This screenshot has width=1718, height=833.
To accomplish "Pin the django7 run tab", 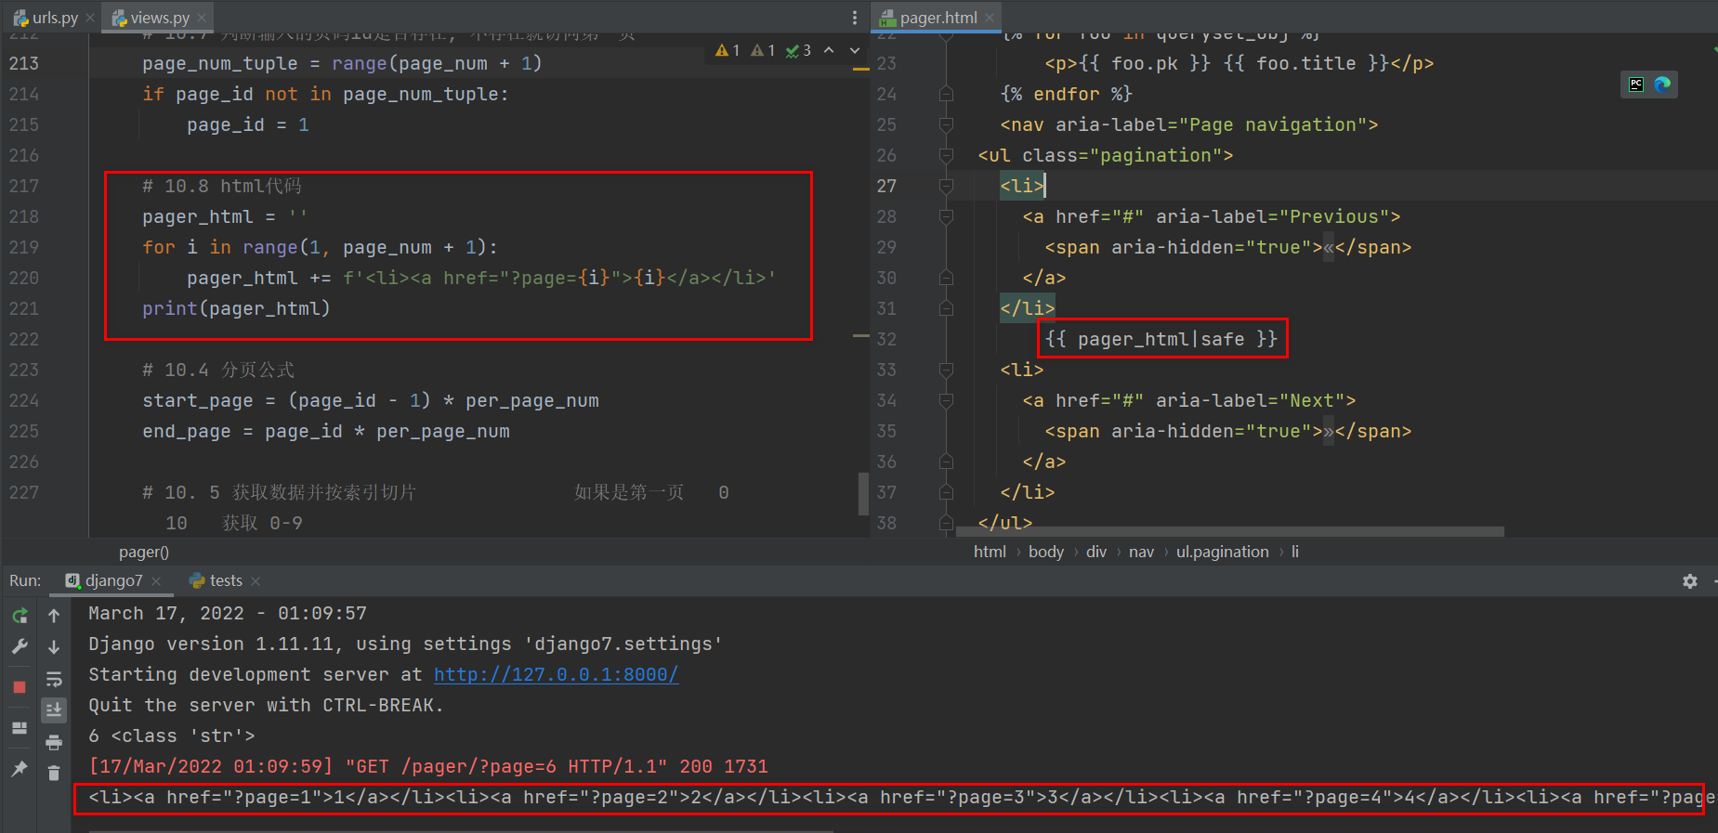I will (x=20, y=769).
